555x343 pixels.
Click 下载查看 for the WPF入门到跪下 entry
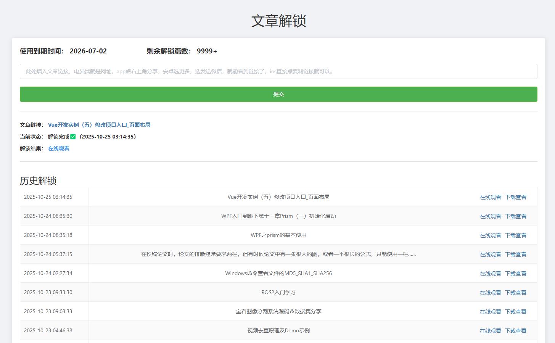pyautogui.click(x=516, y=216)
